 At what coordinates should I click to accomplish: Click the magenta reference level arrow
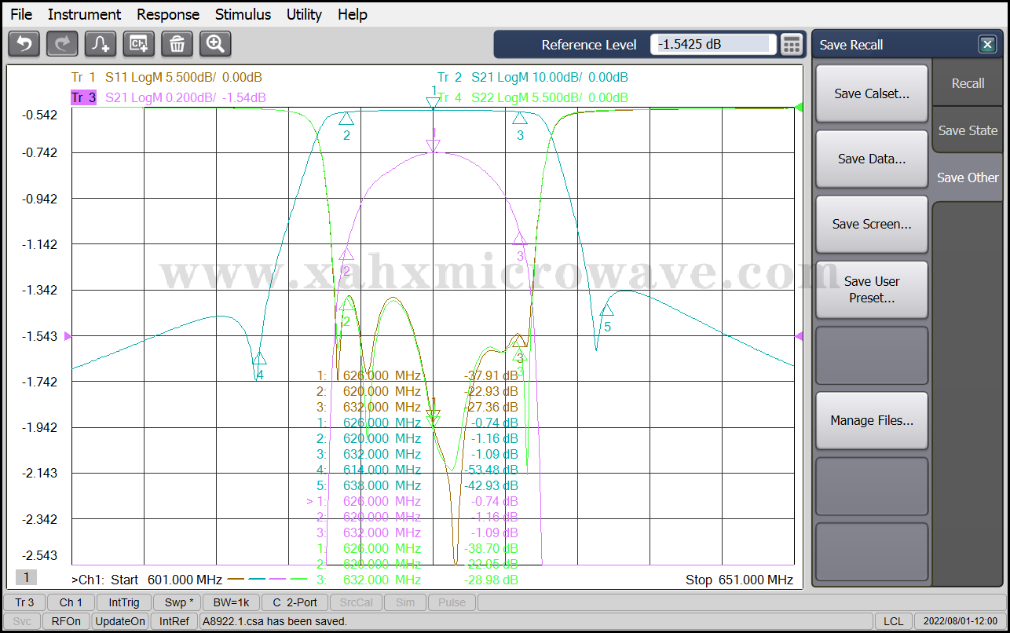tap(68, 336)
